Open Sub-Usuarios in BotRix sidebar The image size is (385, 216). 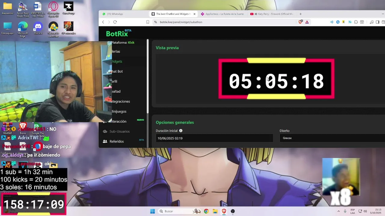tap(119, 131)
